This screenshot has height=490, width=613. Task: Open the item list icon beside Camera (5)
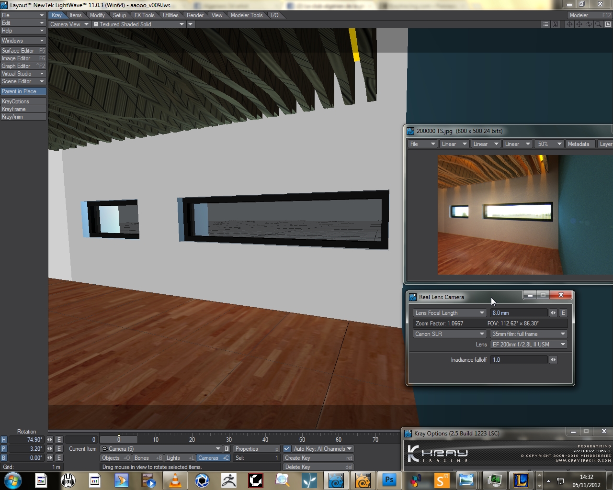click(x=227, y=449)
